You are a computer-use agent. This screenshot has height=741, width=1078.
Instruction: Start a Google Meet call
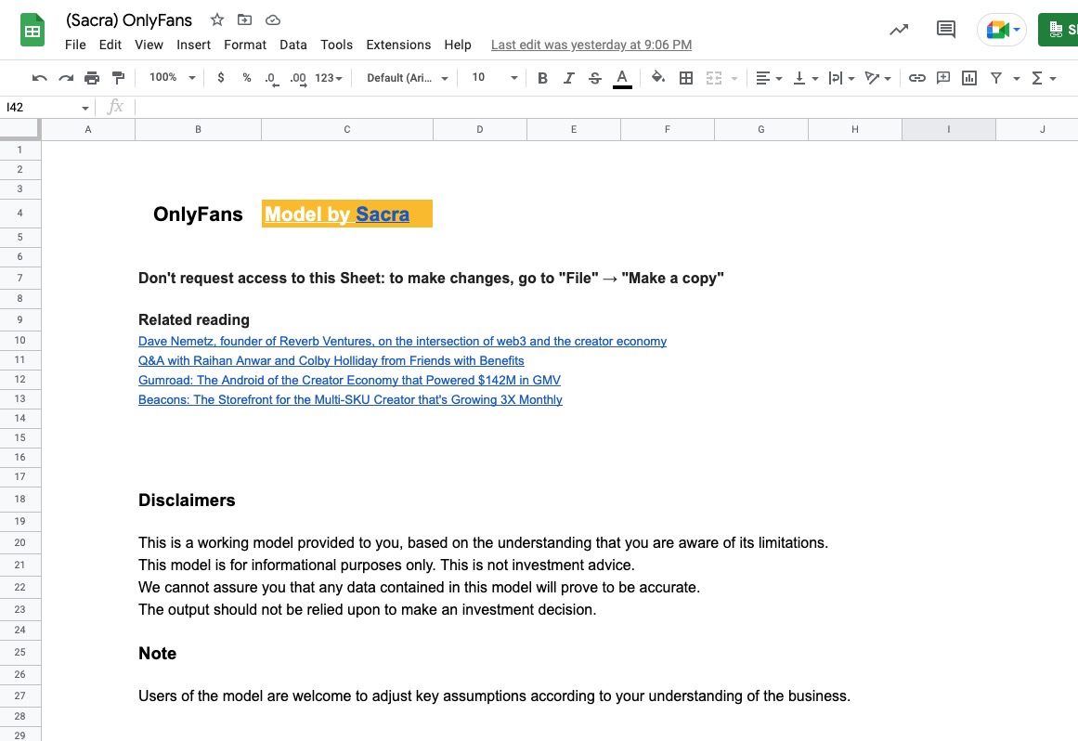[1002, 31]
